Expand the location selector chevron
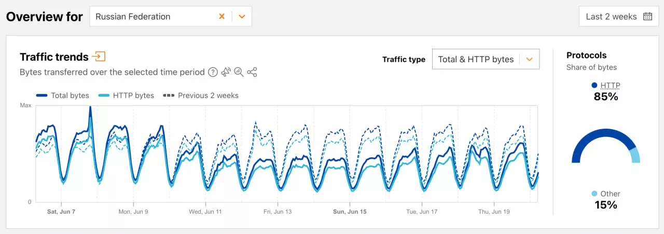The height and width of the screenshot is (234, 664). point(242,17)
